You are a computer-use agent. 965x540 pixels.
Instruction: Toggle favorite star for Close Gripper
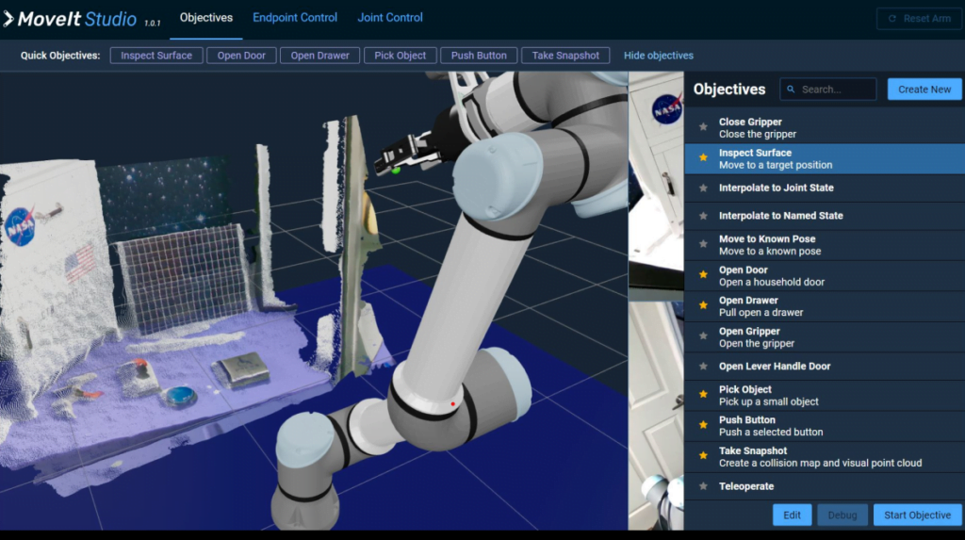[702, 127]
